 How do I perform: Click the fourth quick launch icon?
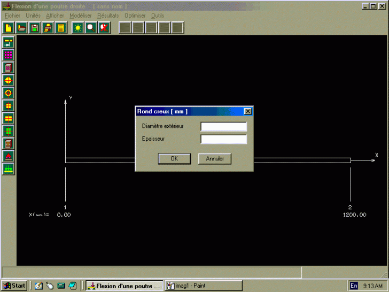[x=73, y=286]
